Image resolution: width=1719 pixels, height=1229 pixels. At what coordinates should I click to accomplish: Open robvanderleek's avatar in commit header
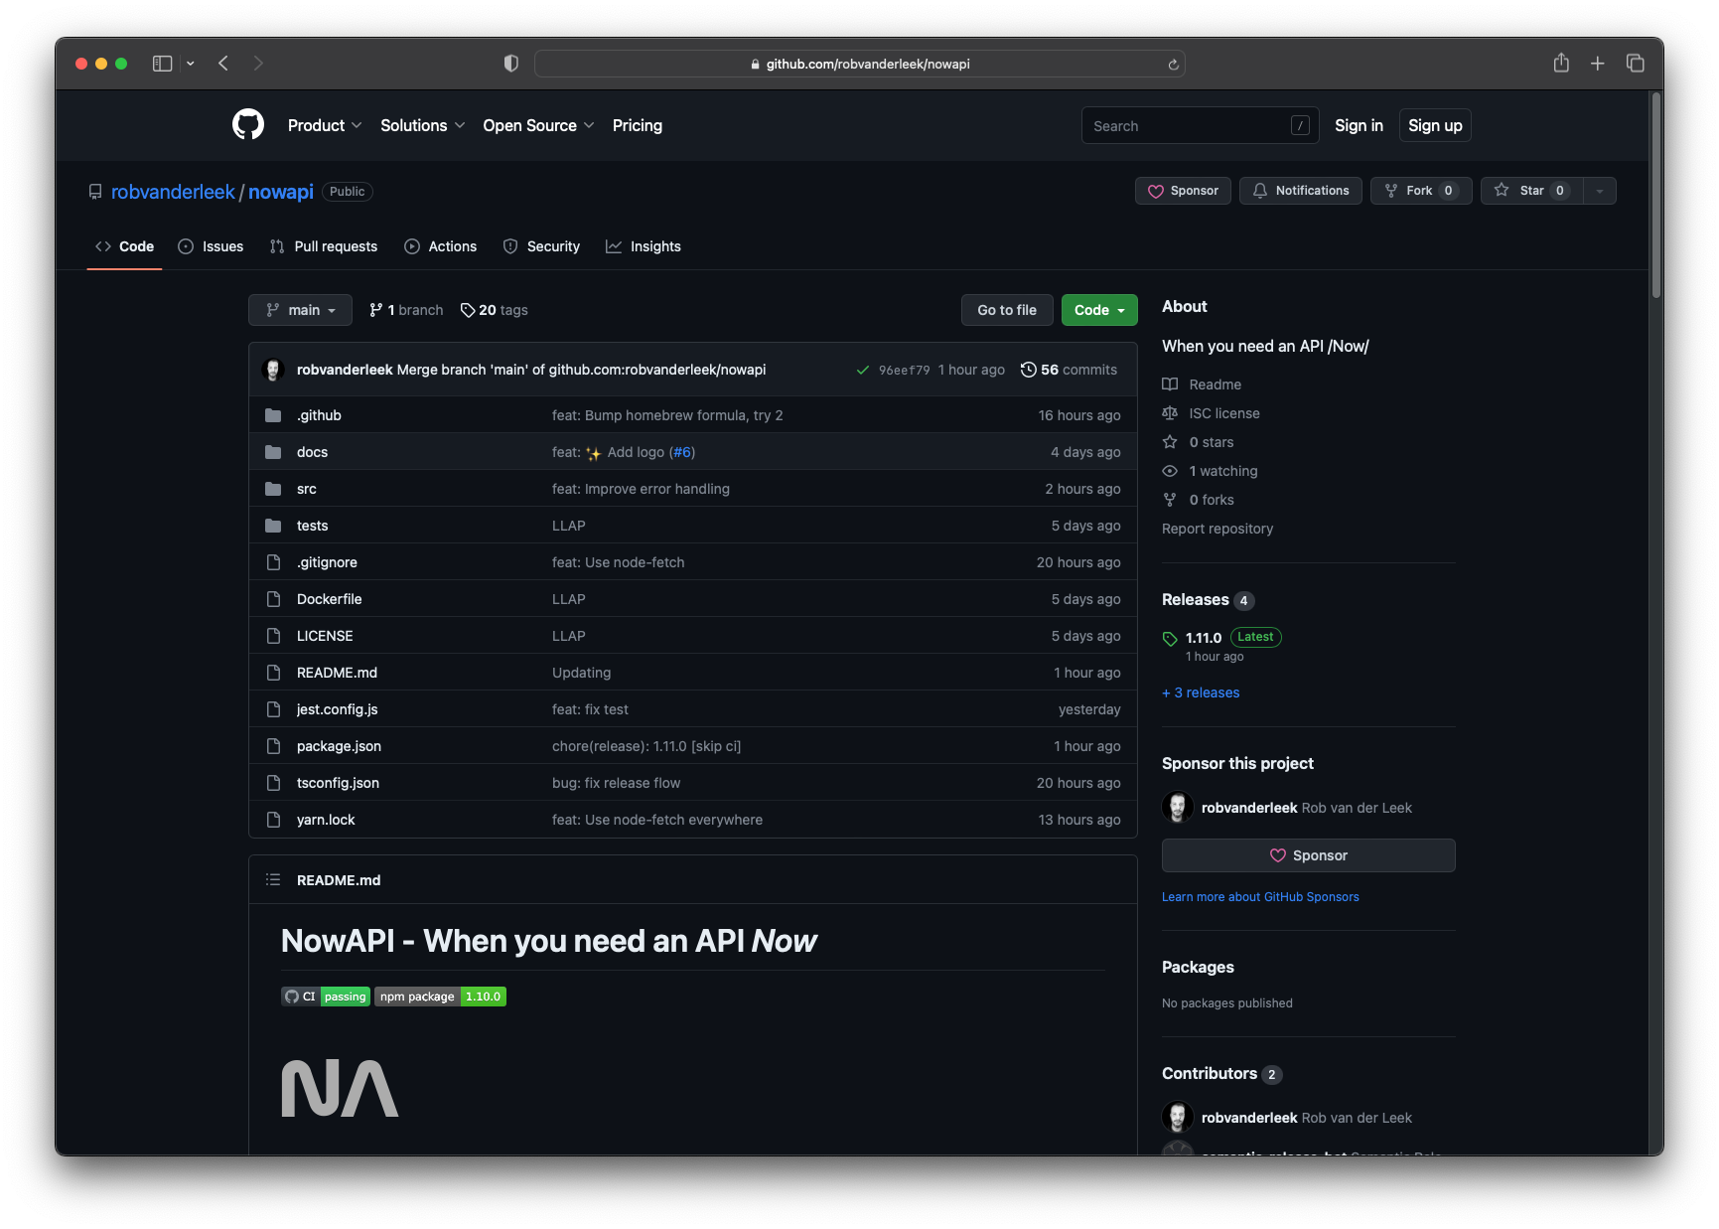pos(273,370)
